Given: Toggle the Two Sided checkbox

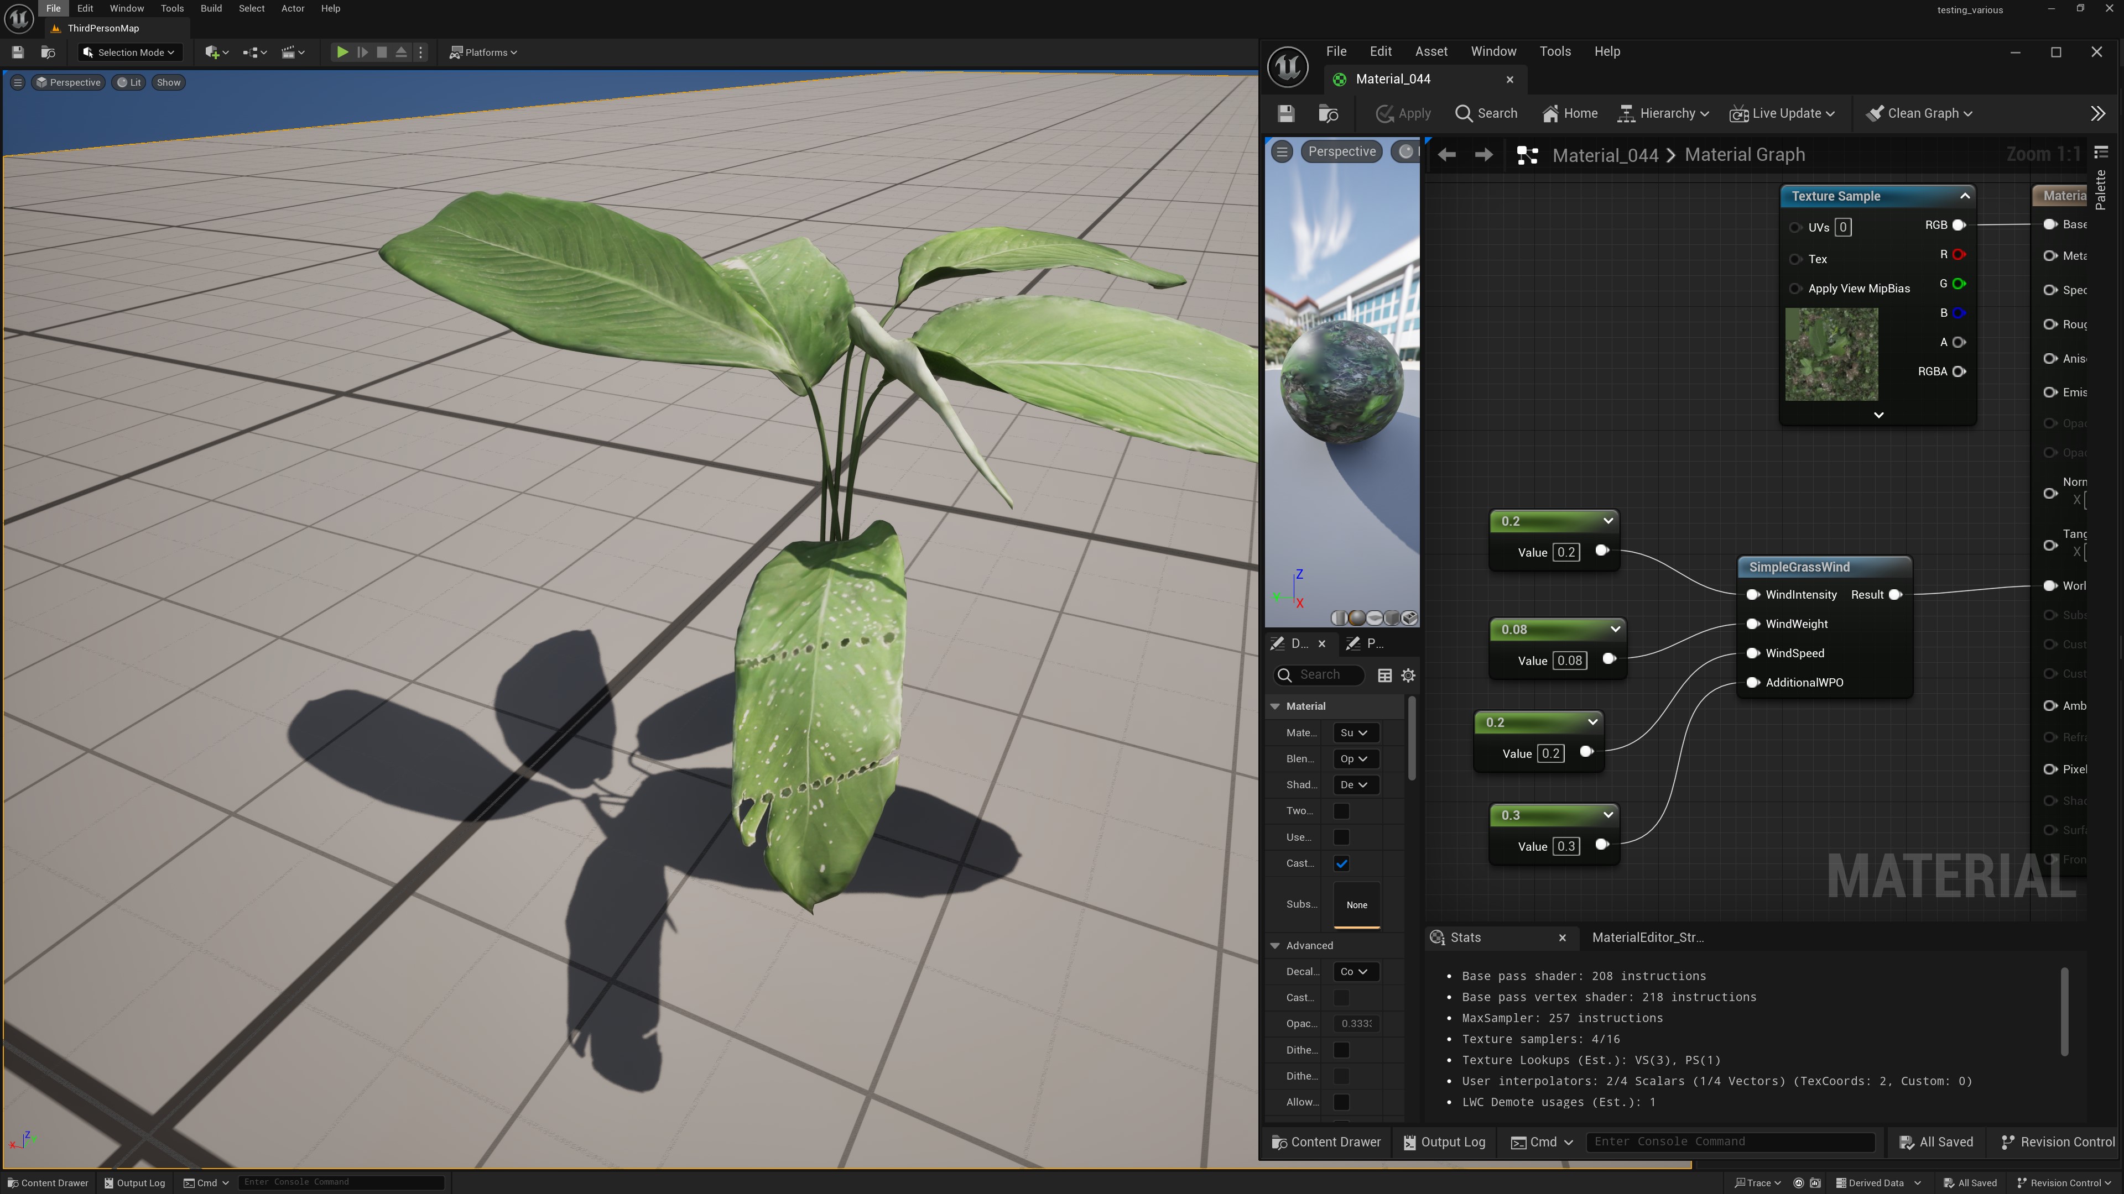Looking at the screenshot, I should coord(1341,811).
